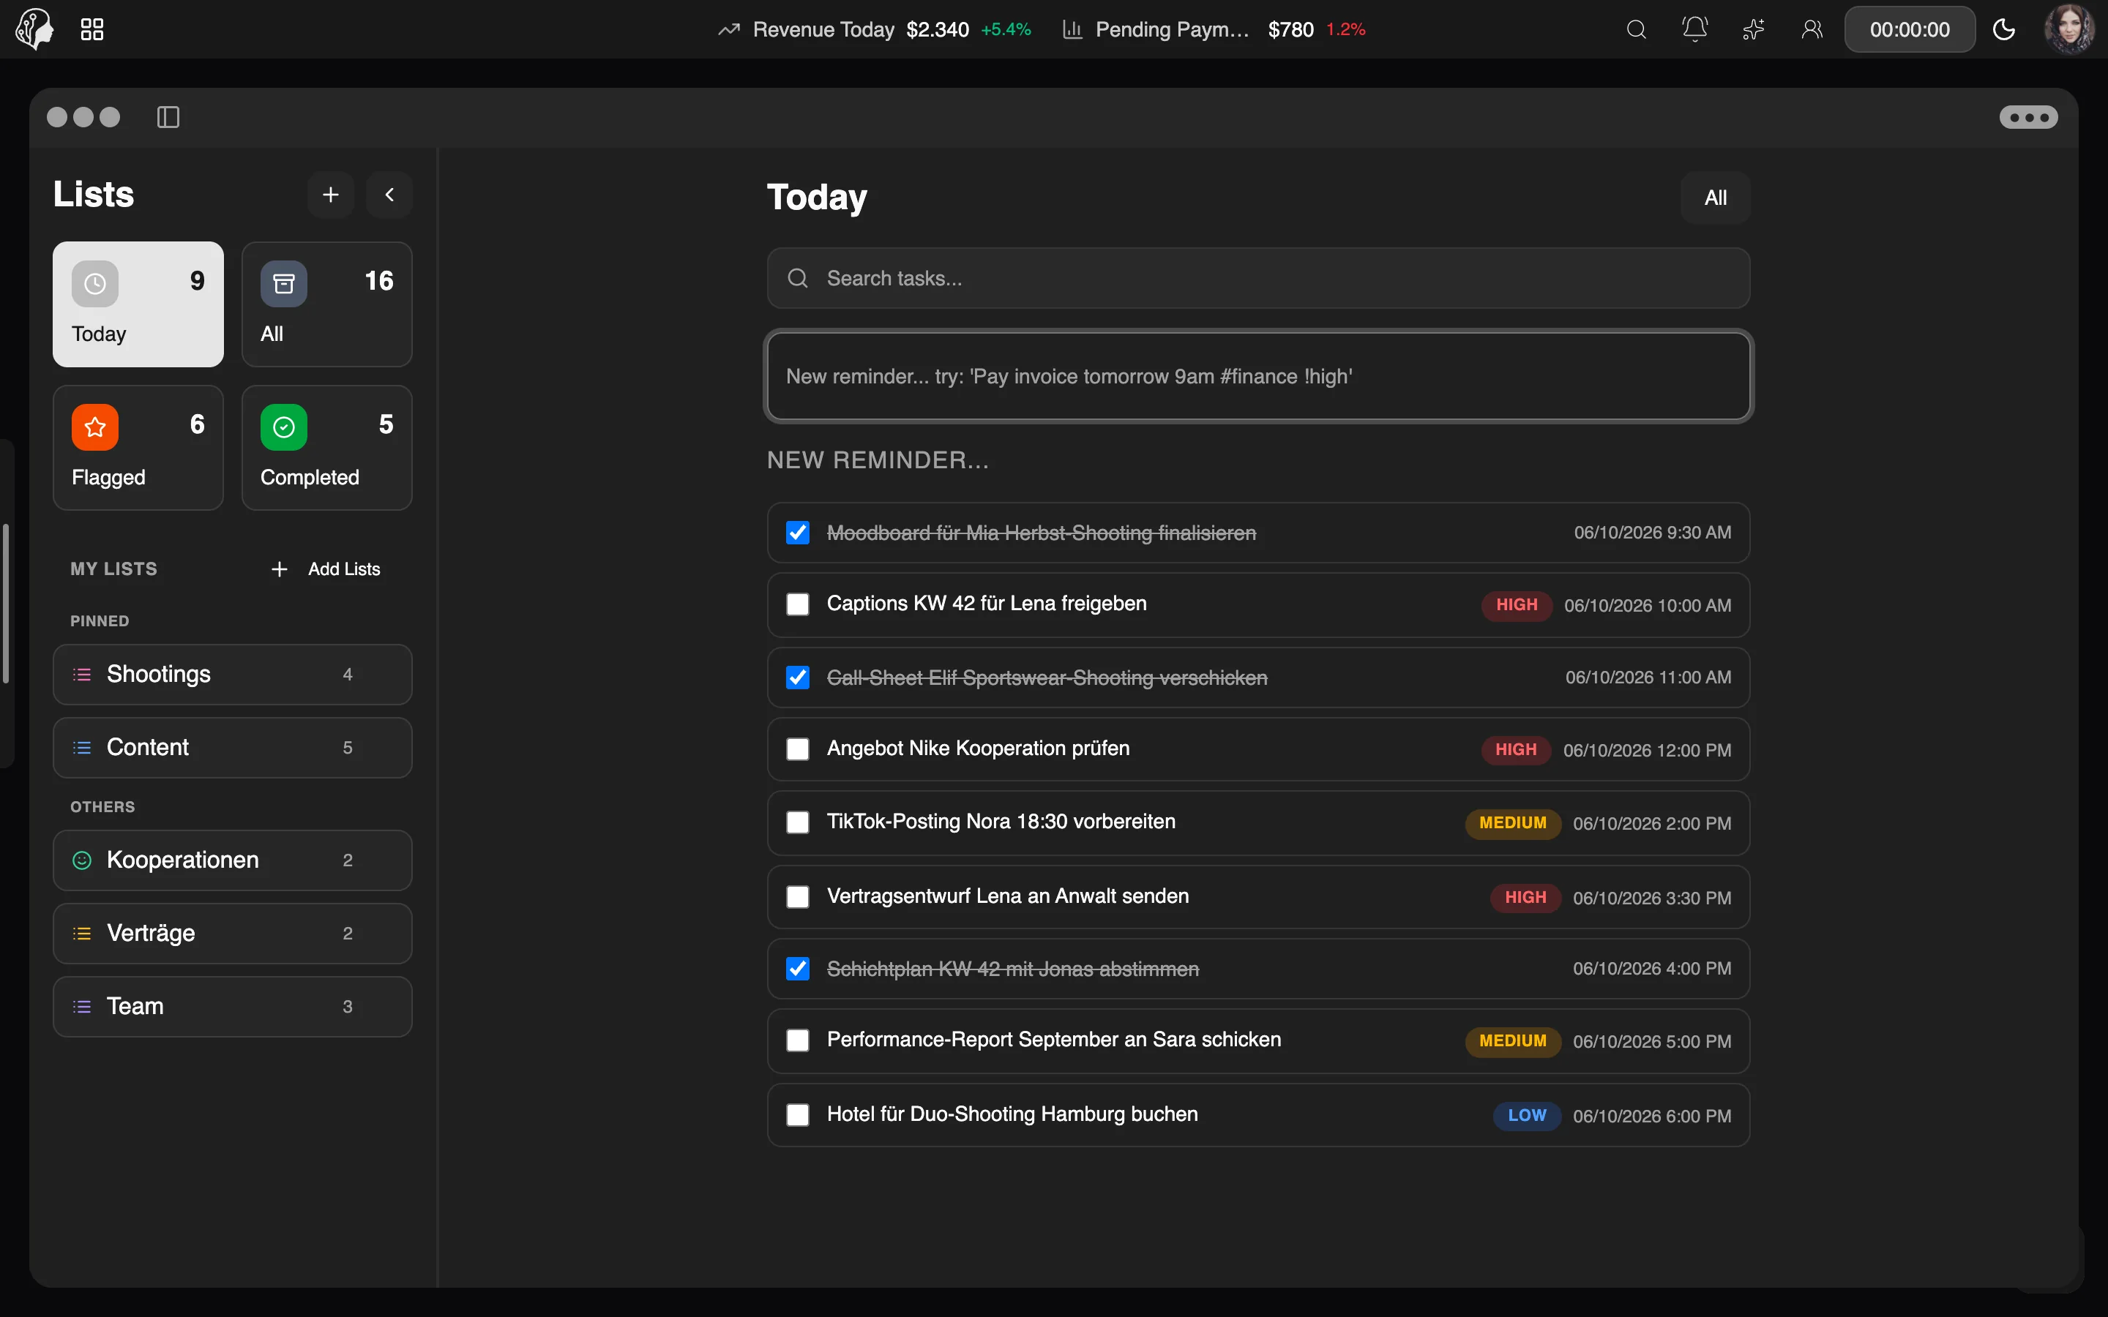Click the 16 count on All card

(379, 280)
